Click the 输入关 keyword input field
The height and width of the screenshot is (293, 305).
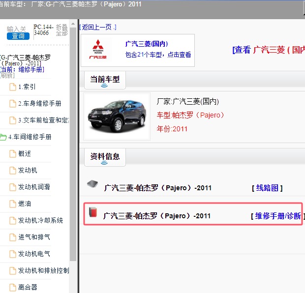(16, 29)
